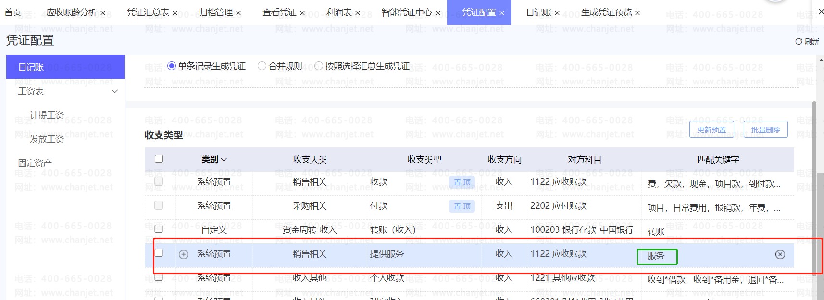Switch to the 应收账龄分析 tab

[72, 12]
